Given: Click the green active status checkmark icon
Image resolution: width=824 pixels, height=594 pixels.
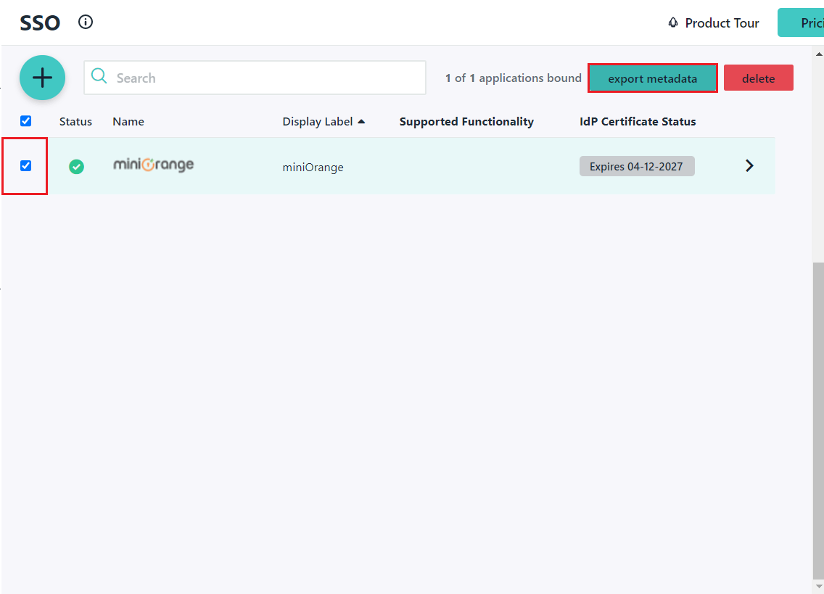Looking at the screenshot, I should pyautogui.click(x=77, y=167).
